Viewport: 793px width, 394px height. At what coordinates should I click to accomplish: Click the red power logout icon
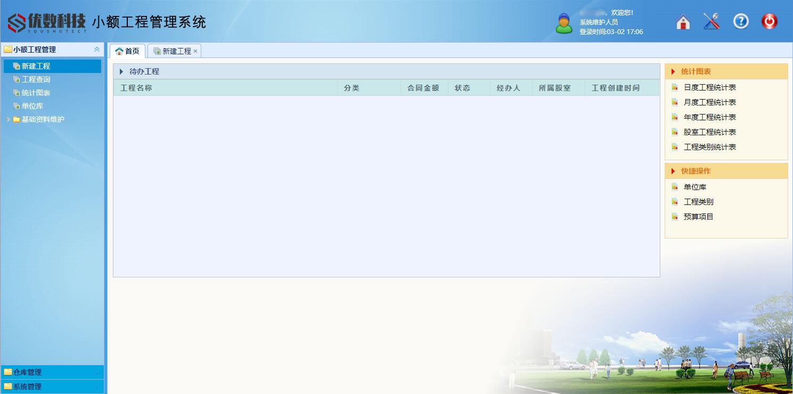769,21
